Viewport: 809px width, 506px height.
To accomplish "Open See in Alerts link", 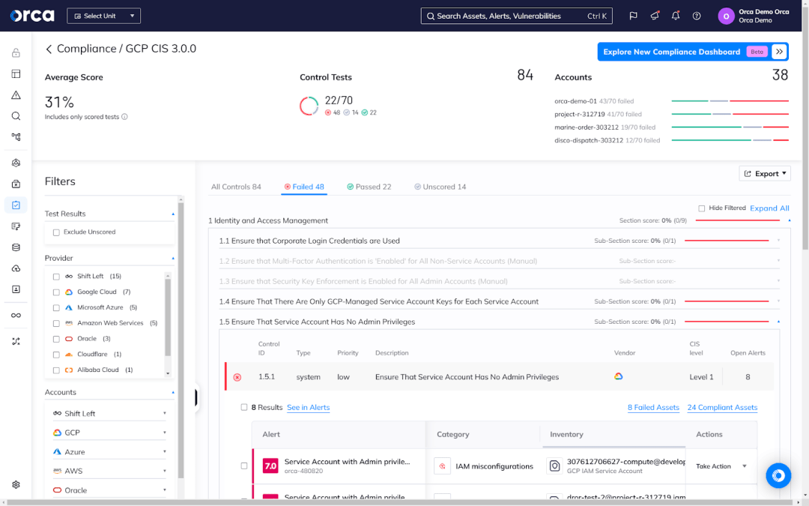I will 308,407.
